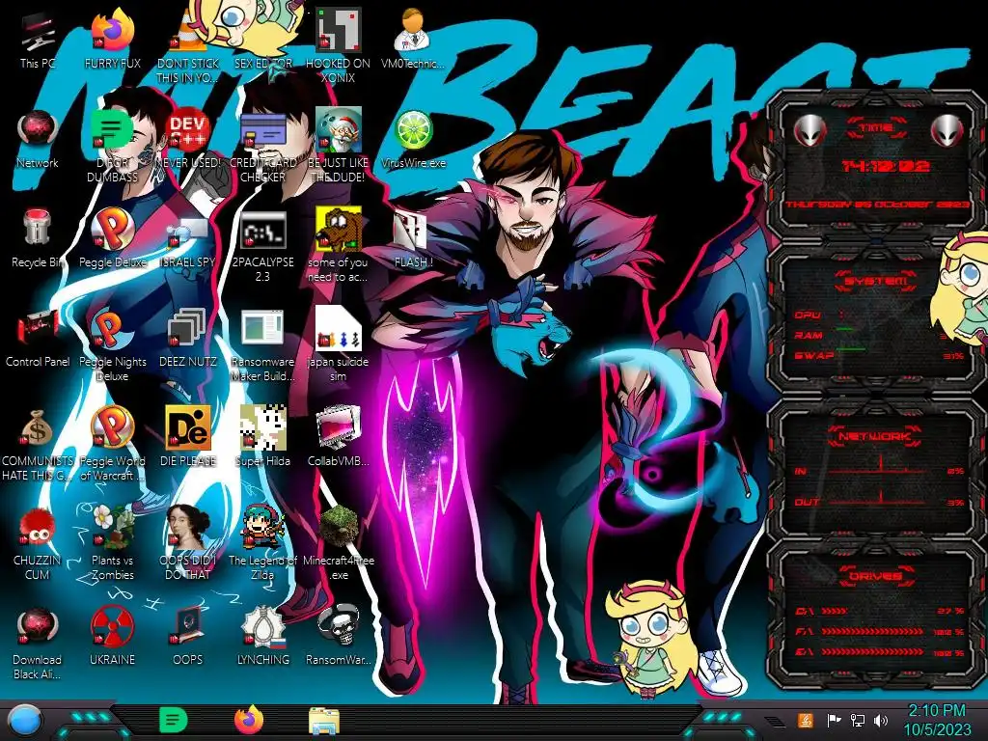The image size is (988, 741).
Task: Click SYSTEM header on gadget panel
Action: point(876,281)
